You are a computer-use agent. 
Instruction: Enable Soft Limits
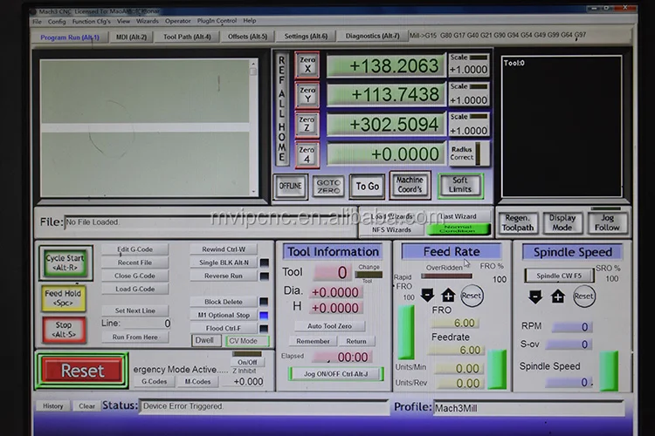459,184
